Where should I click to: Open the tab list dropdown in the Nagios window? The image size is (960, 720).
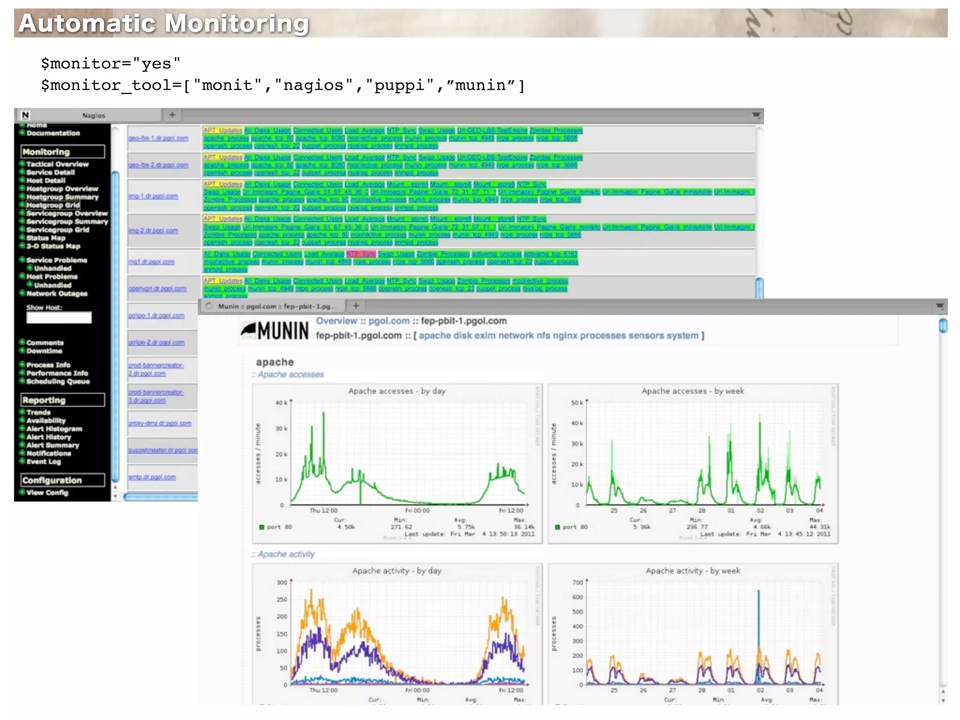coord(756,115)
